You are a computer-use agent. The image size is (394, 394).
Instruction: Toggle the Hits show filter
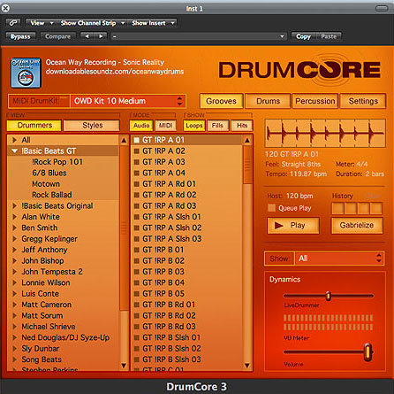click(x=242, y=126)
